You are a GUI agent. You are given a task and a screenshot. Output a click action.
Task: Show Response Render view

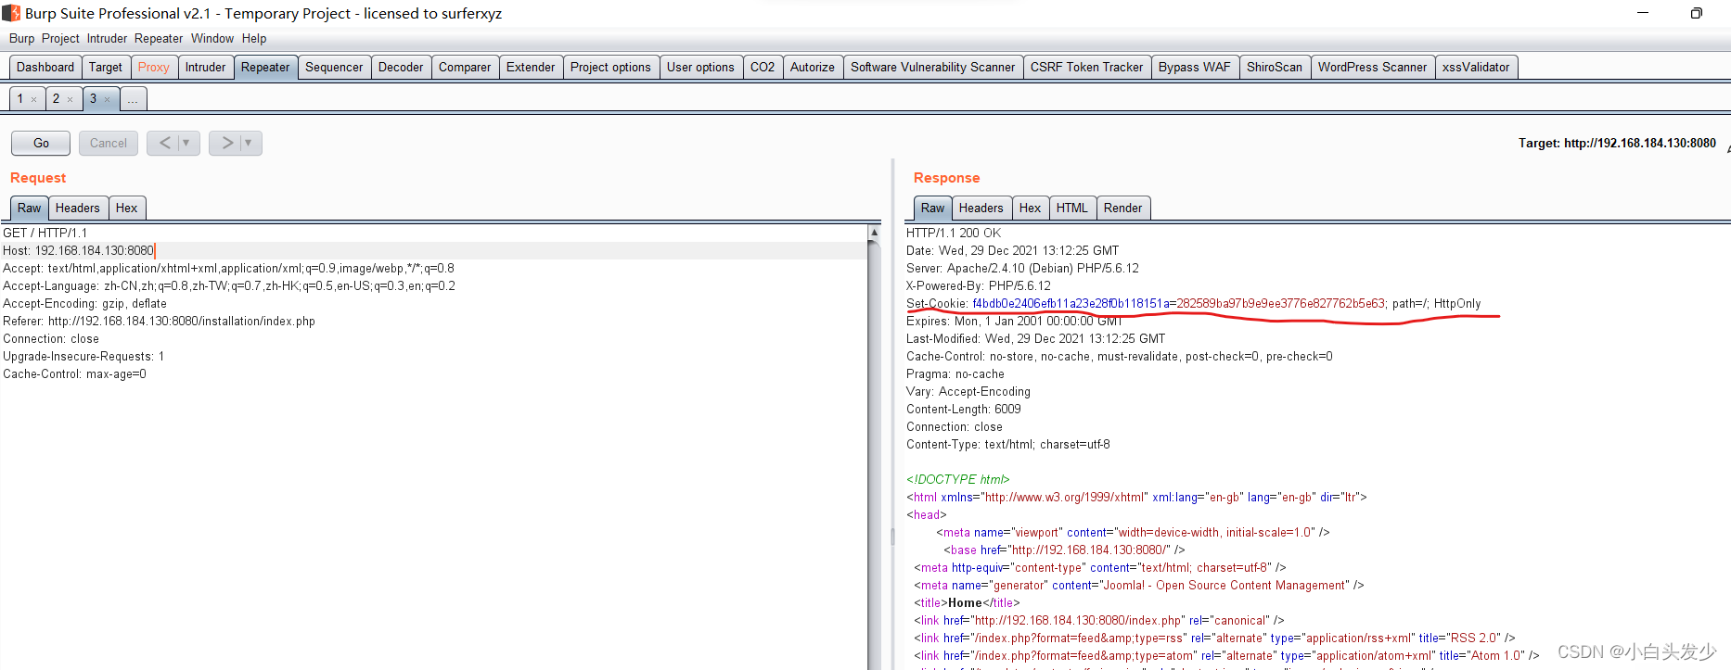point(1123,208)
